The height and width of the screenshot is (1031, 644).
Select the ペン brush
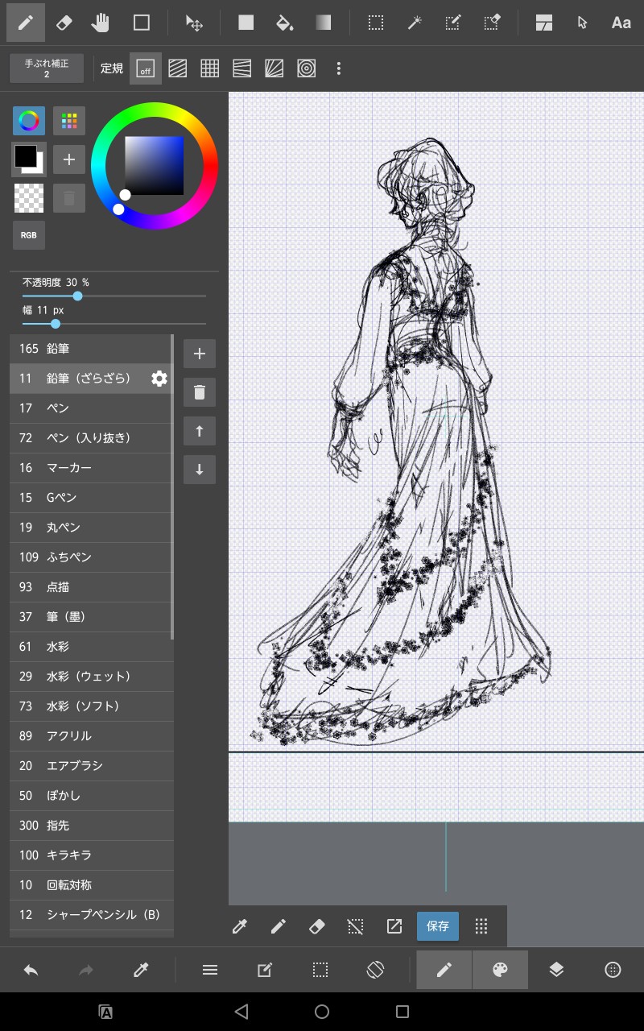pyautogui.click(x=92, y=408)
